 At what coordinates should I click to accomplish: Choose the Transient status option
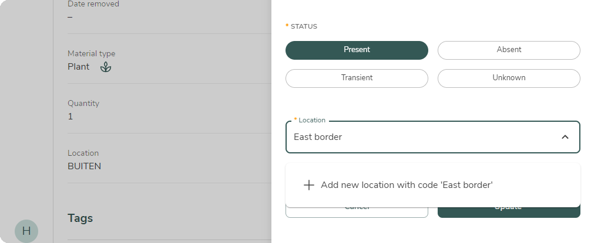(357, 78)
